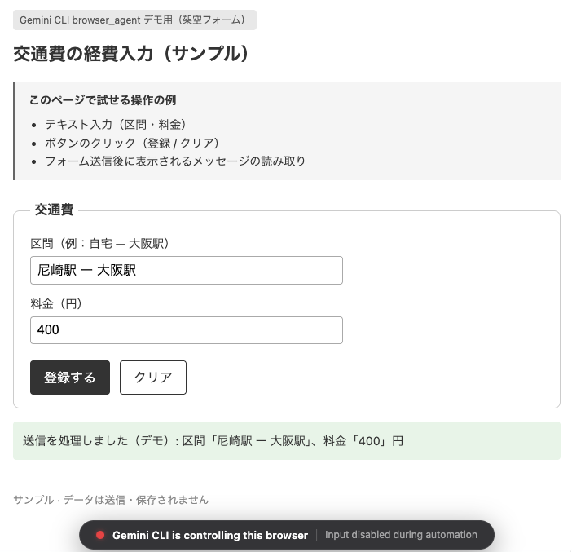Select the テキスト入力（区間・料金） list item
572x552 pixels.
[116, 125]
